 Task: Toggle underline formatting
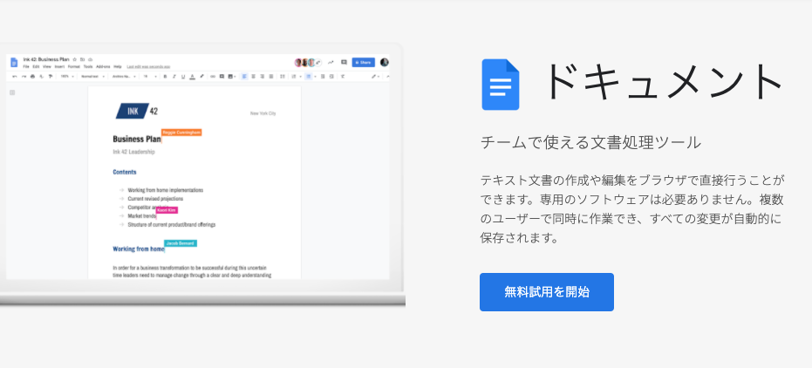point(183,77)
